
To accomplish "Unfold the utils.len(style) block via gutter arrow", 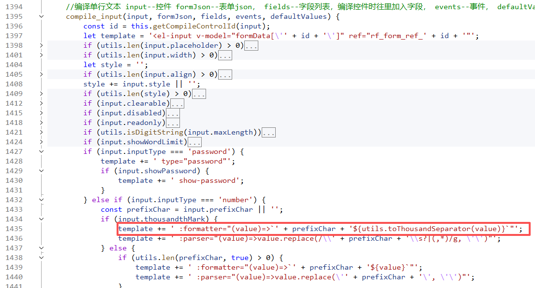I will [41, 94].
